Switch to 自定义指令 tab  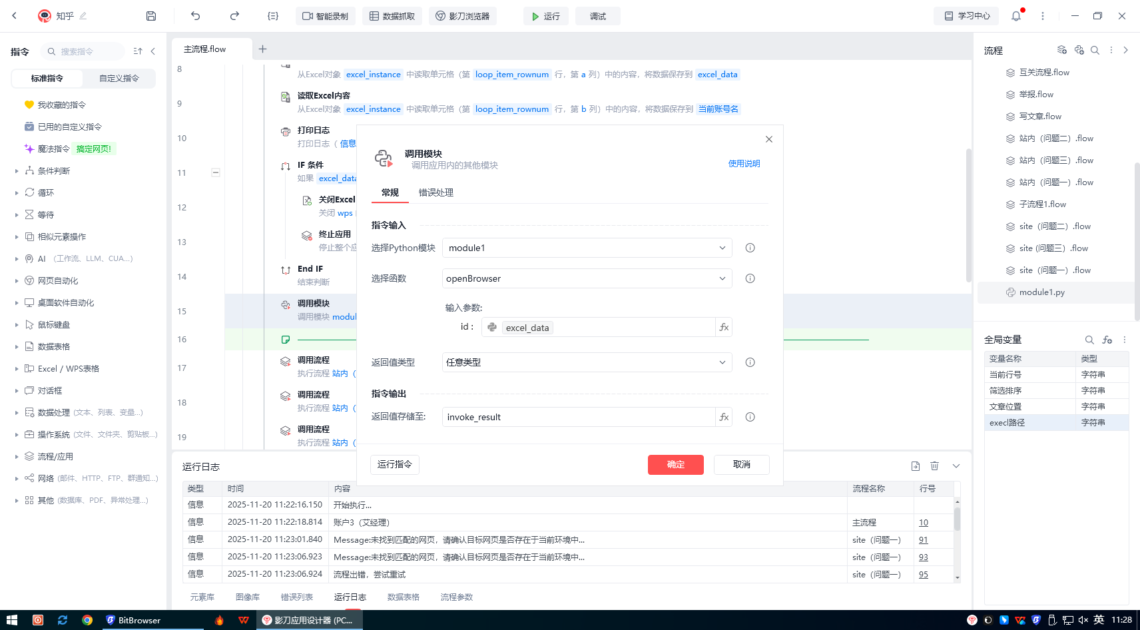click(x=119, y=79)
